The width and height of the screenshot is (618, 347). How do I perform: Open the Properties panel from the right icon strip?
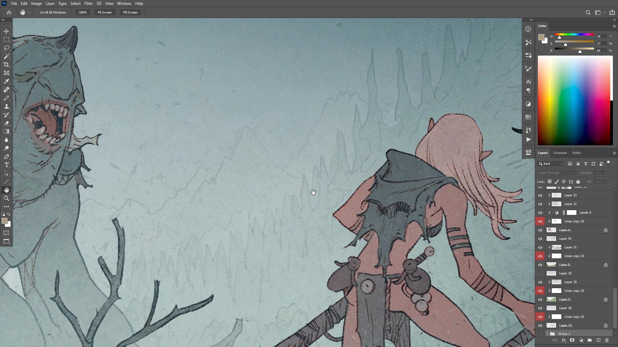pyautogui.click(x=528, y=55)
